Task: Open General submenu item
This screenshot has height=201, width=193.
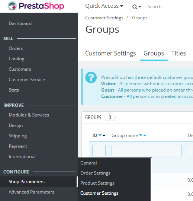Action: tap(89, 163)
